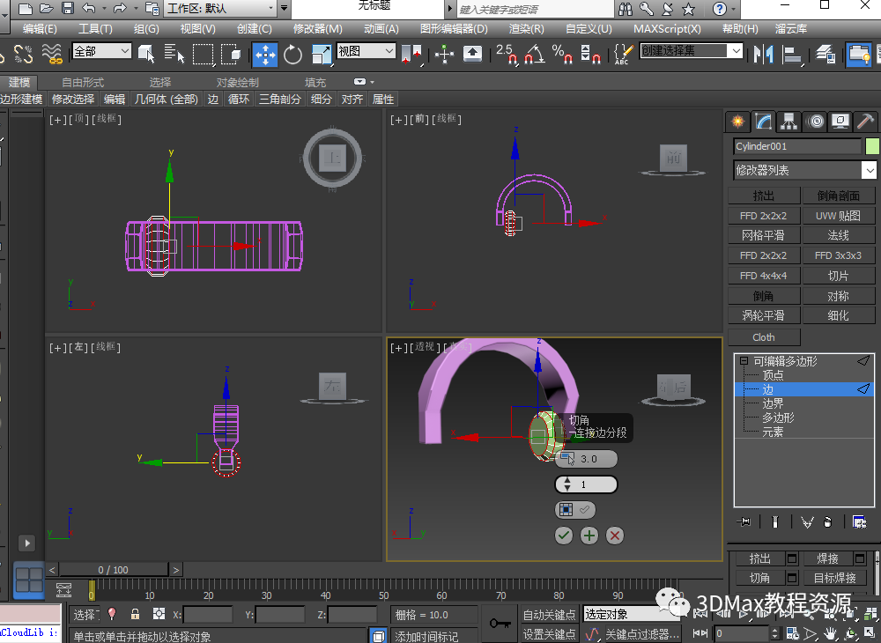
Task: Confirm chamfer with green checkmark
Action: tap(564, 535)
